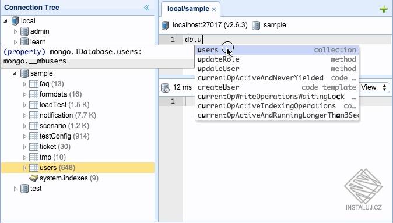Image resolution: width=393 pixels, height=223 pixels.
Task: Click the learn database icon
Action: click(x=24, y=41)
